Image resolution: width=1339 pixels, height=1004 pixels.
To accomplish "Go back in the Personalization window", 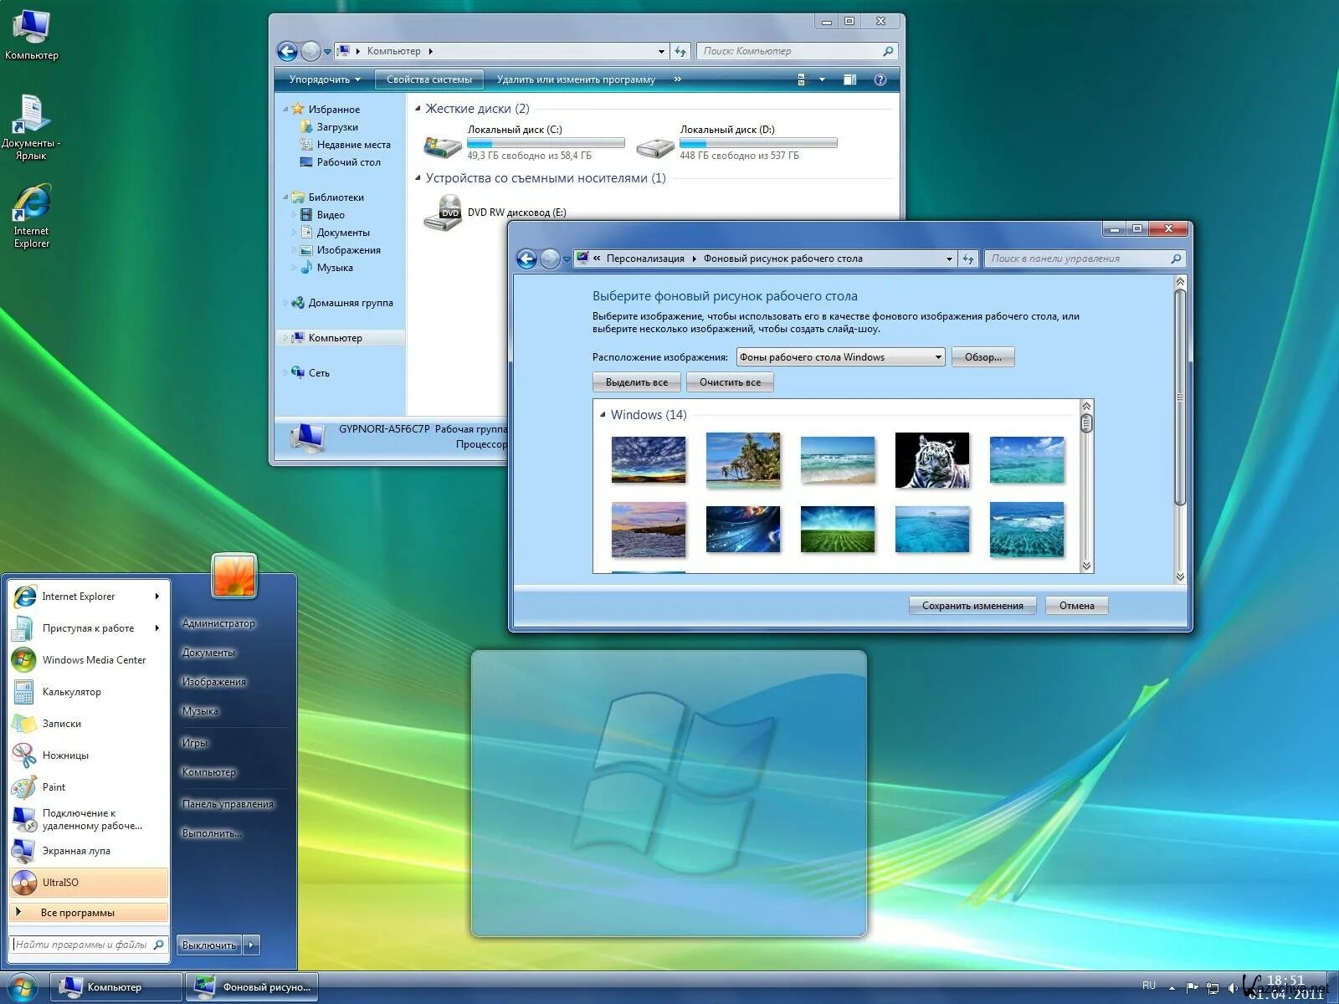I will click(x=526, y=259).
